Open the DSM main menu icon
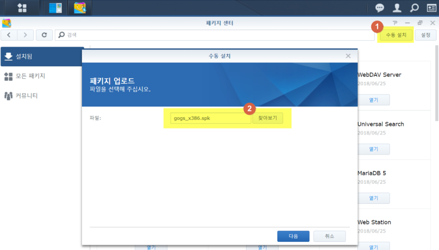The width and height of the screenshot is (439, 250). (22, 8)
